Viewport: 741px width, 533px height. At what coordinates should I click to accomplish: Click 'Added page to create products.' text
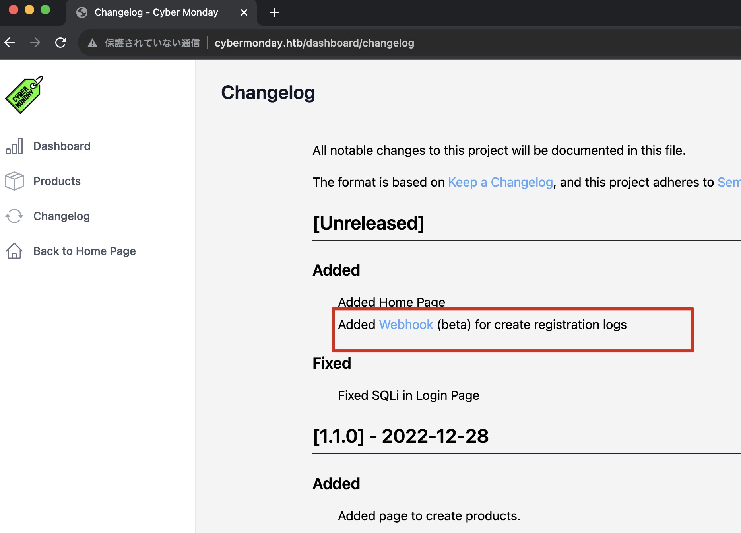[x=429, y=516]
